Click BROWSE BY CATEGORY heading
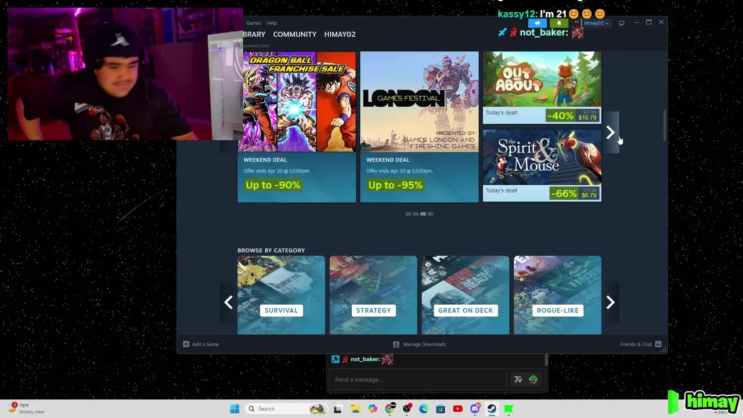Screen dimensions: 743x418 [x=271, y=250]
